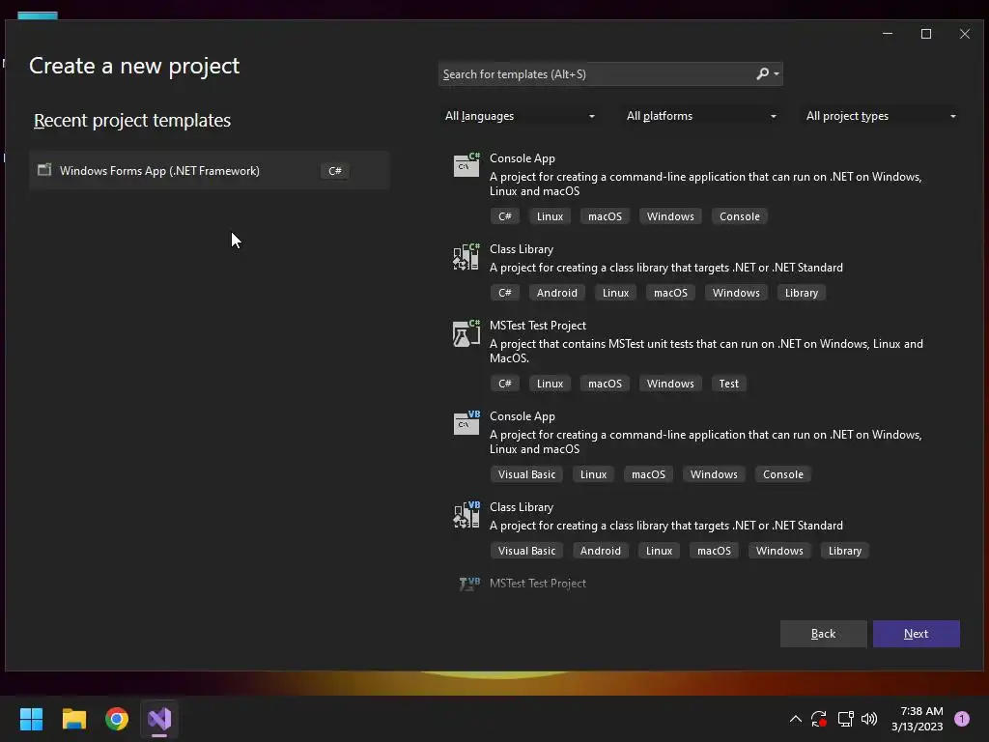989x742 pixels.
Task: Open the Windows Start menu
Action: pos(31,719)
